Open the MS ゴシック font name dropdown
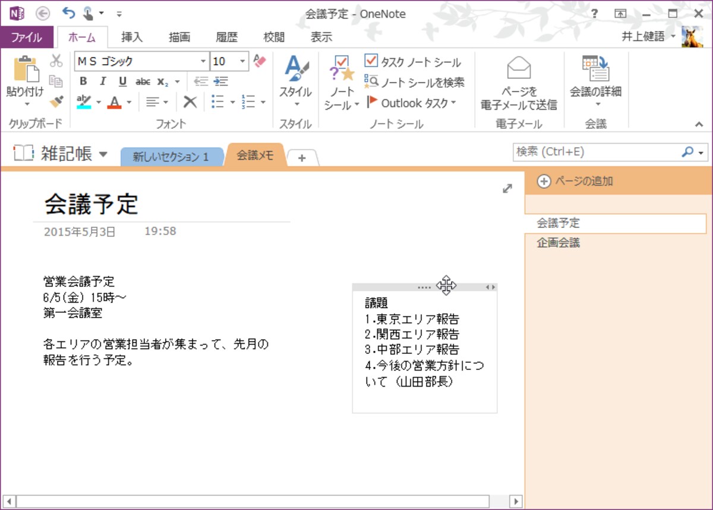The height and width of the screenshot is (510, 713). (204, 61)
